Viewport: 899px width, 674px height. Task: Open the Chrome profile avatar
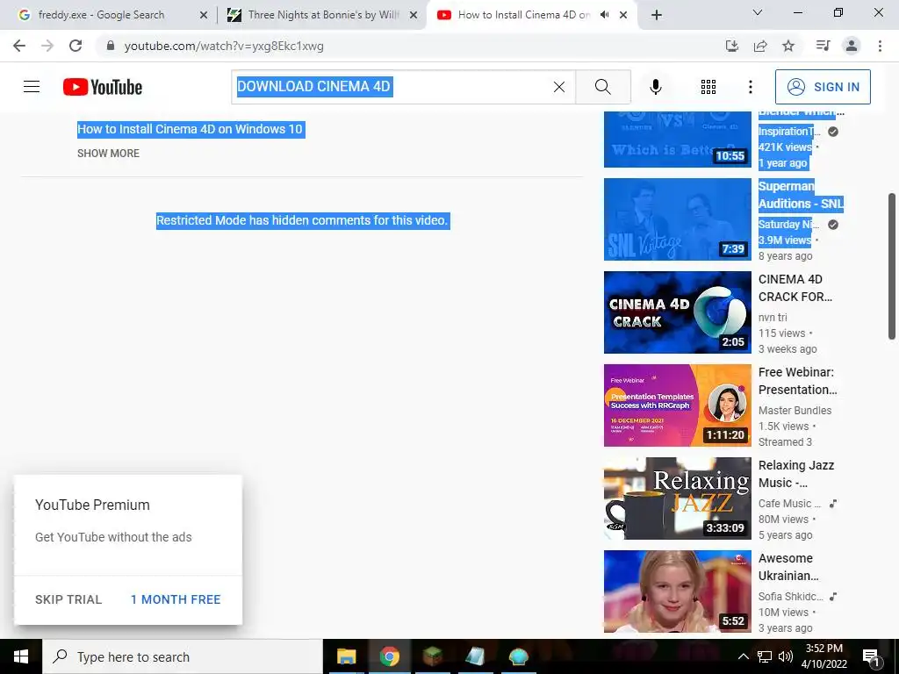[852, 46]
